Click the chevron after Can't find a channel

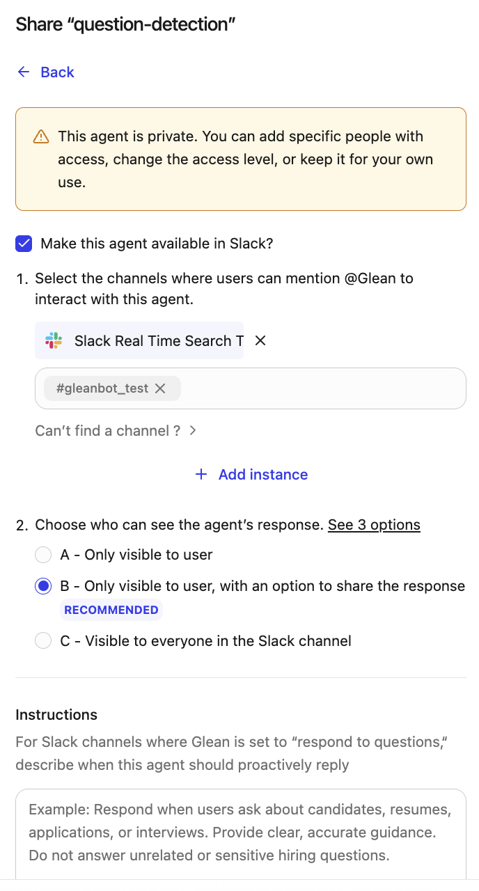(x=193, y=431)
